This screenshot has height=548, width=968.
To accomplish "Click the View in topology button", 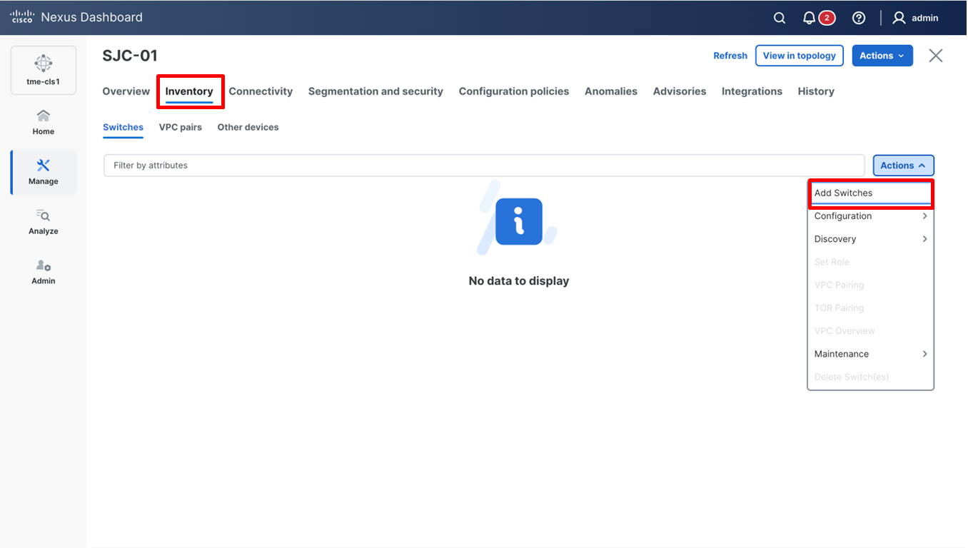I will click(799, 55).
